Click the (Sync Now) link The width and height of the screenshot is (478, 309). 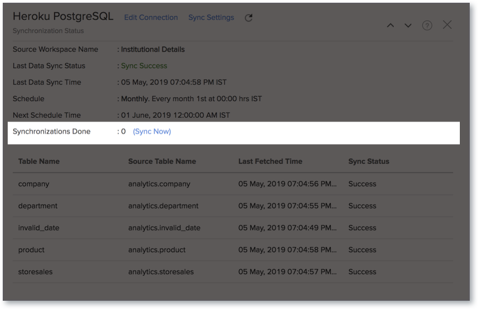click(152, 131)
